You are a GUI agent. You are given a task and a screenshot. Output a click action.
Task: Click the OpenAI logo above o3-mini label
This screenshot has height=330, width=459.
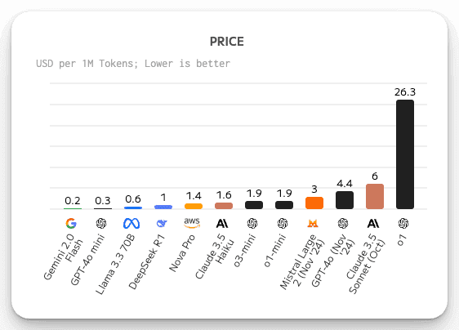[252, 224]
